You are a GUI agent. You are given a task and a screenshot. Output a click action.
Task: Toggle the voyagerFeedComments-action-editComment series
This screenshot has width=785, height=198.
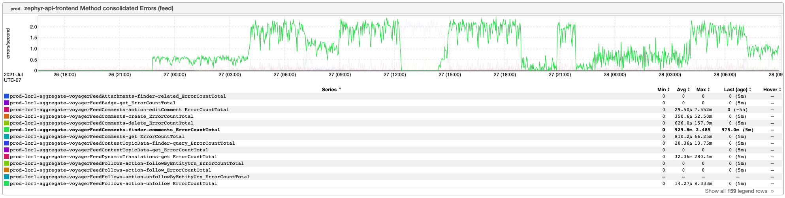[x=119, y=109]
